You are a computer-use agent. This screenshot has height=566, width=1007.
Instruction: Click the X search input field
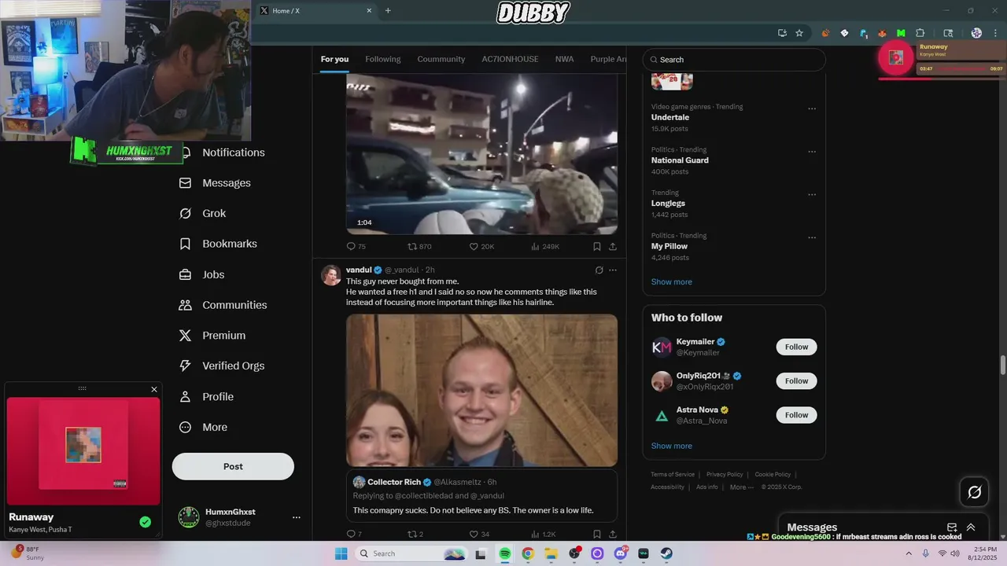(x=734, y=60)
